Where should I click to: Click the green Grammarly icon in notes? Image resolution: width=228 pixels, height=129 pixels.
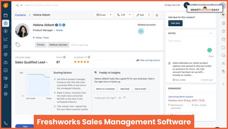pos(210,50)
